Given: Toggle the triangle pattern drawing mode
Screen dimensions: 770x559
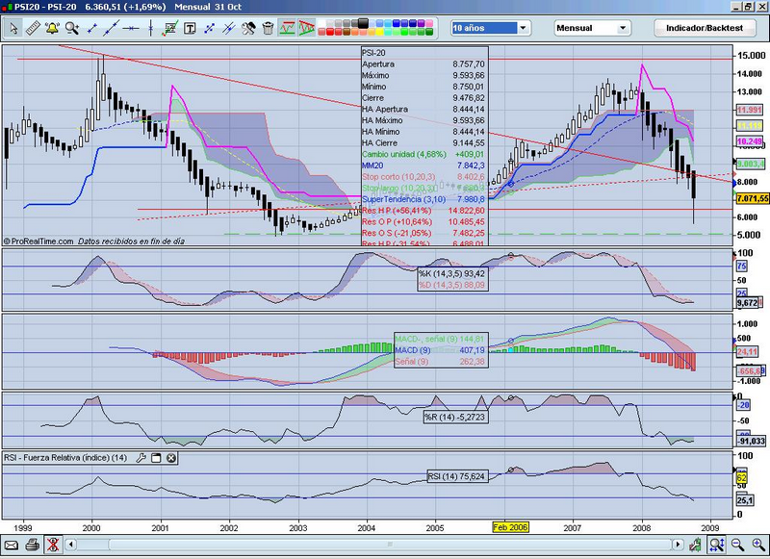Looking at the screenshot, I should [307, 29].
